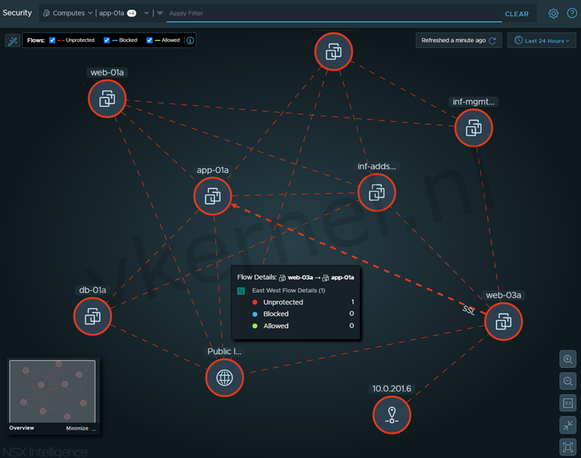The image size is (581, 458).
Task: Zoom in using the magnifier plus icon
Action: click(568, 359)
